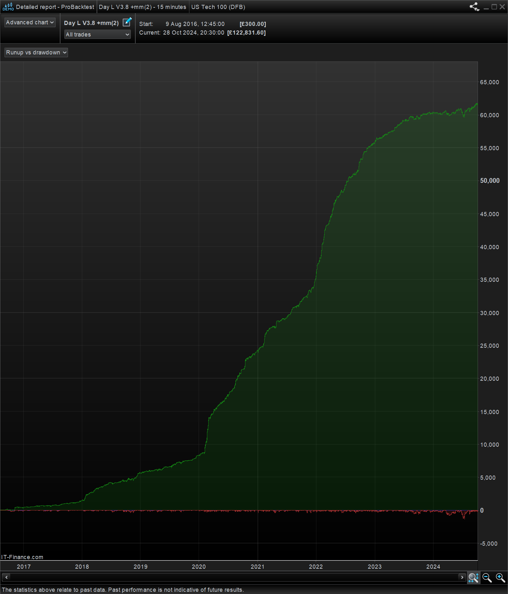Zoom out the chart with minus magnifier
The width and height of the screenshot is (508, 594).
point(487,578)
